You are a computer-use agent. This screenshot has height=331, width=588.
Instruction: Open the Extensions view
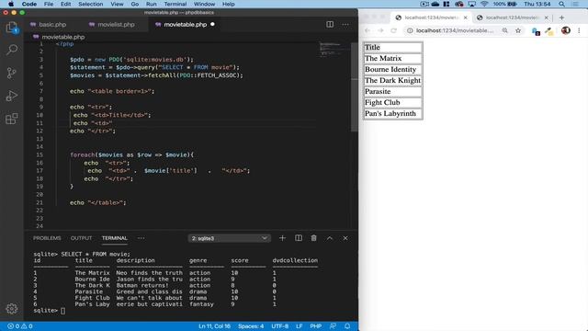[x=12, y=119]
